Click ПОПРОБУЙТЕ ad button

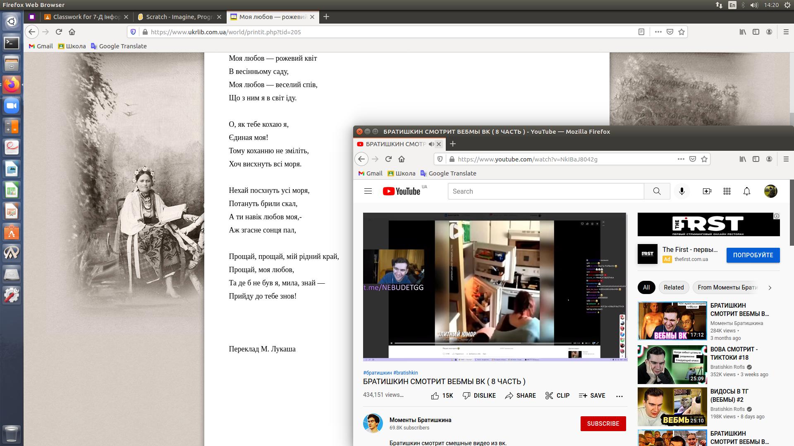pyautogui.click(x=753, y=255)
